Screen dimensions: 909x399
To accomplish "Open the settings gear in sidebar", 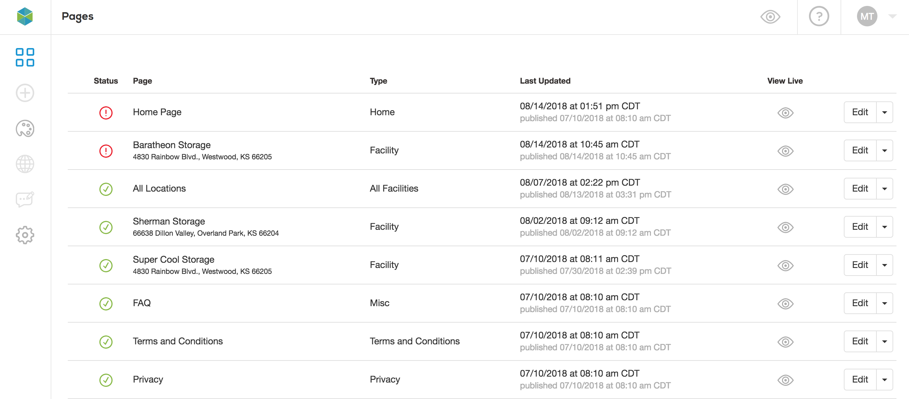I will [25, 235].
